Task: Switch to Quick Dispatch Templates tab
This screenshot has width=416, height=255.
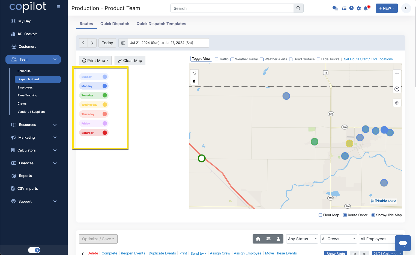Action: tap(161, 24)
